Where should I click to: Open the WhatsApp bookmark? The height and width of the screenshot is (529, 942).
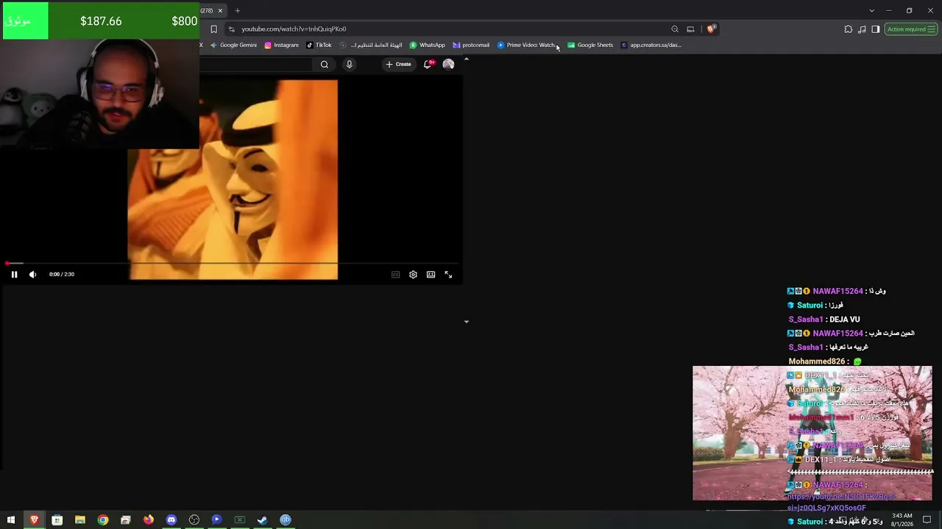pyautogui.click(x=427, y=45)
